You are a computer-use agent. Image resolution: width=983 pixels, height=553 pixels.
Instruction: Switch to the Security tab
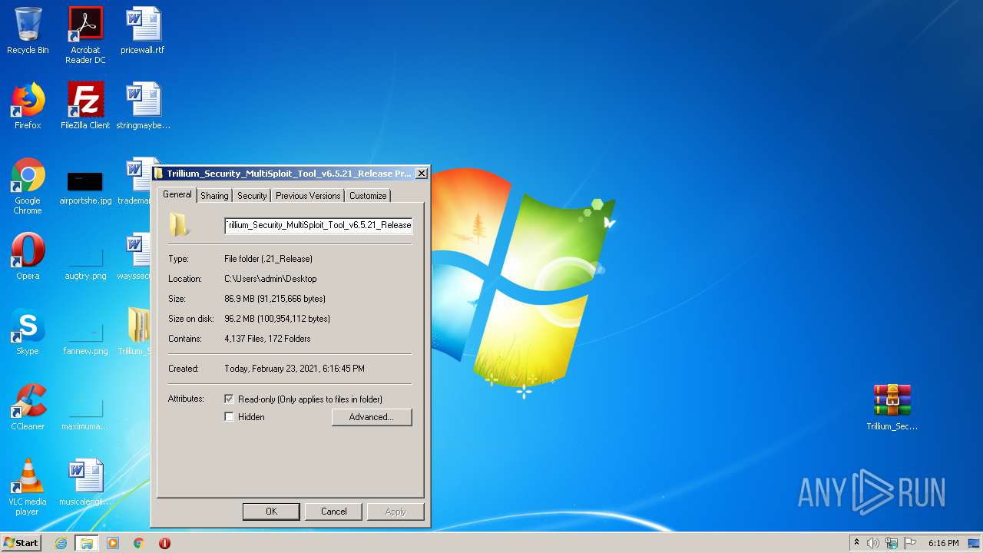(252, 196)
